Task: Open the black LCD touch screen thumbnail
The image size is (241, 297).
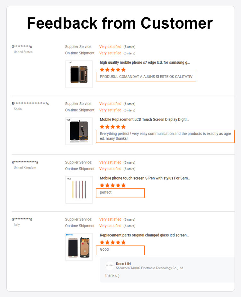Action: (x=79, y=131)
